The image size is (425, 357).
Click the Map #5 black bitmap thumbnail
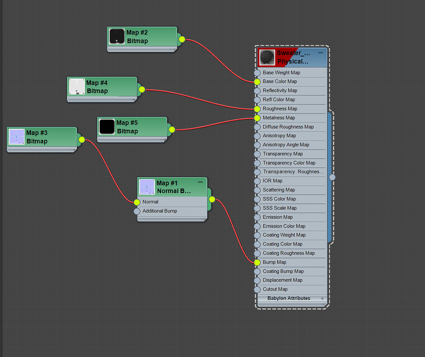(107, 127)
